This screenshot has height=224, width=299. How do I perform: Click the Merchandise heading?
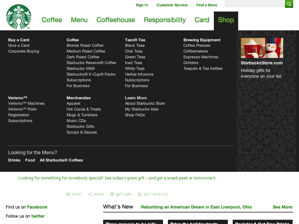78,98
